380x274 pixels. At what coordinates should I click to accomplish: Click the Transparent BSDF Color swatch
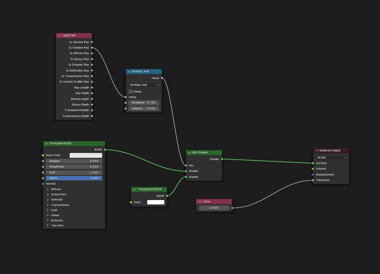click(156, 202)
